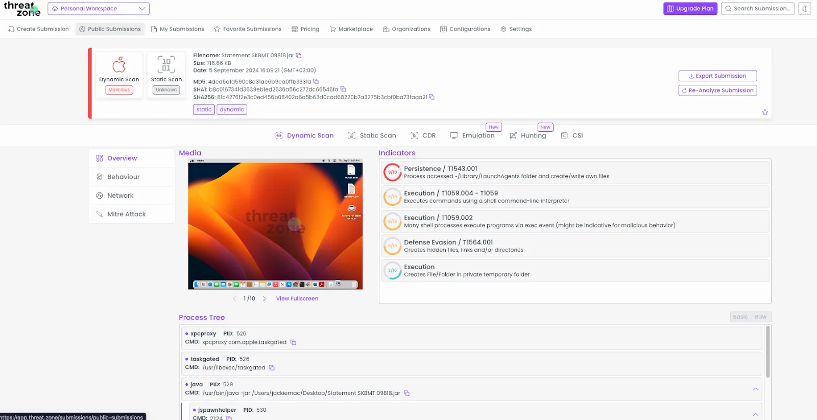Copy the taskgated command
This screenshot has width=817, height=420.
(272, 368)
